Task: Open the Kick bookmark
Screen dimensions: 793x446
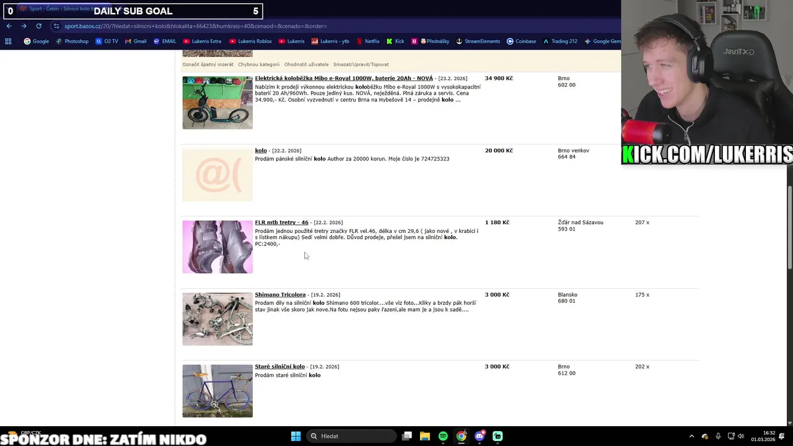Action: 395,42
